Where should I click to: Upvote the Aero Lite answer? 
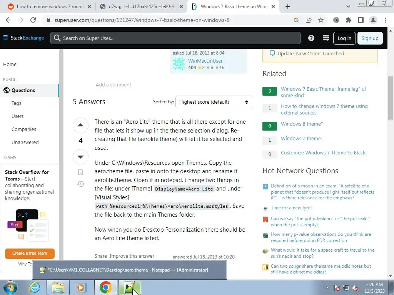[x=80, y=125]
